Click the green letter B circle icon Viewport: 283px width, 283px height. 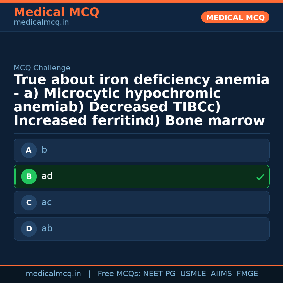coord(29,177)
